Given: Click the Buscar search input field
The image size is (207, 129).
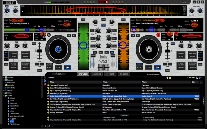Looking at the screenshot, I should point(109,78).
